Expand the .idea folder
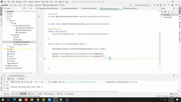Viewport: 181px width, 102px height. (5, 14)
